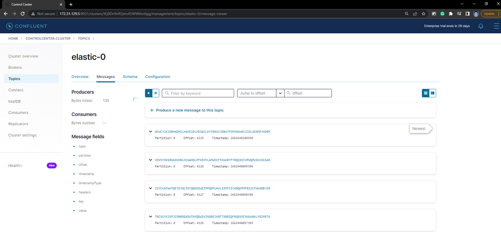Reload the Control Center page
The width and height of the screenshot is (501, 234).
[22, 14]
